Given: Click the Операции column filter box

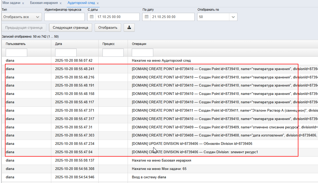Looking at the screenshot, I should click(143, 53).
